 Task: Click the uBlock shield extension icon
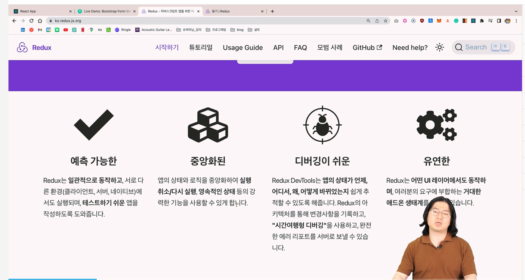point(422,21)
